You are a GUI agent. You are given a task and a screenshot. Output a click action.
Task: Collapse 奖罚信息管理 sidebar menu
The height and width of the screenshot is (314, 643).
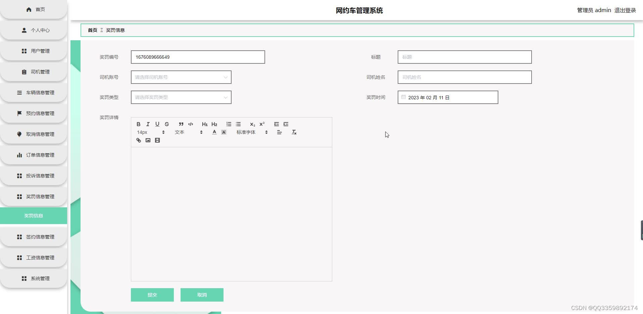(x=34, y=197)
